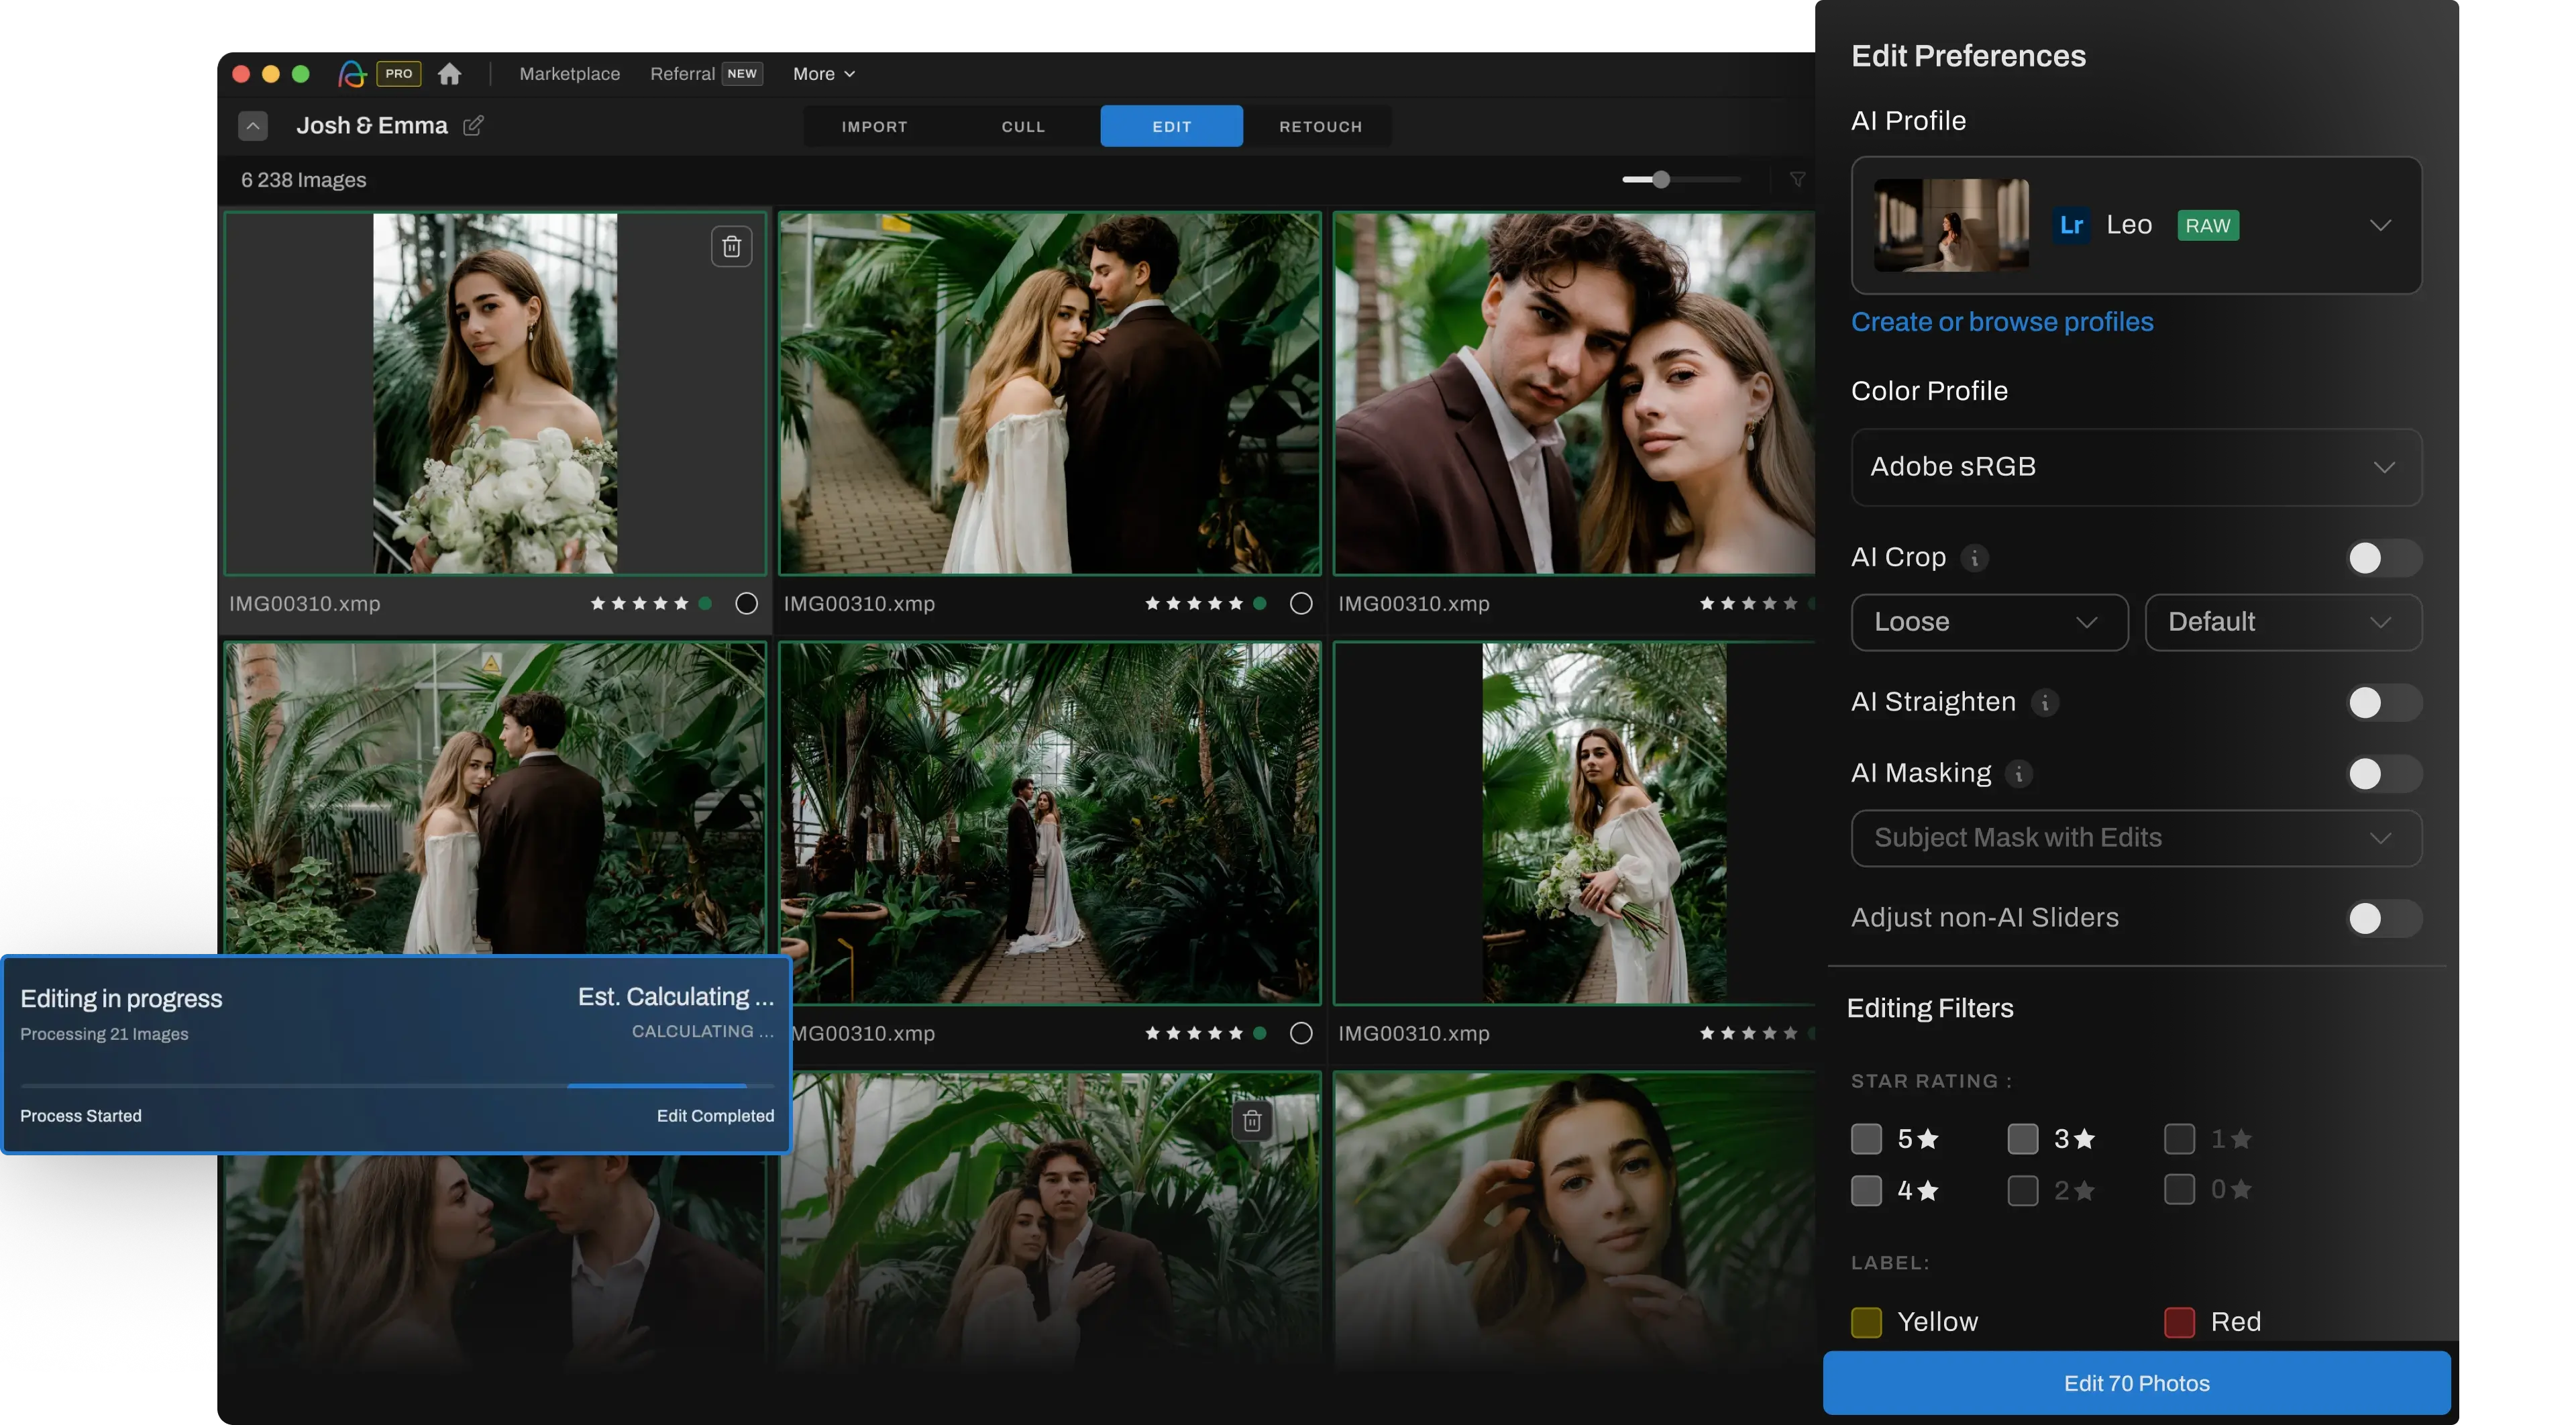This screenshot has width=2576, height=1425.
Task: Click the home icon in top bar
Action: click(450, 74)
